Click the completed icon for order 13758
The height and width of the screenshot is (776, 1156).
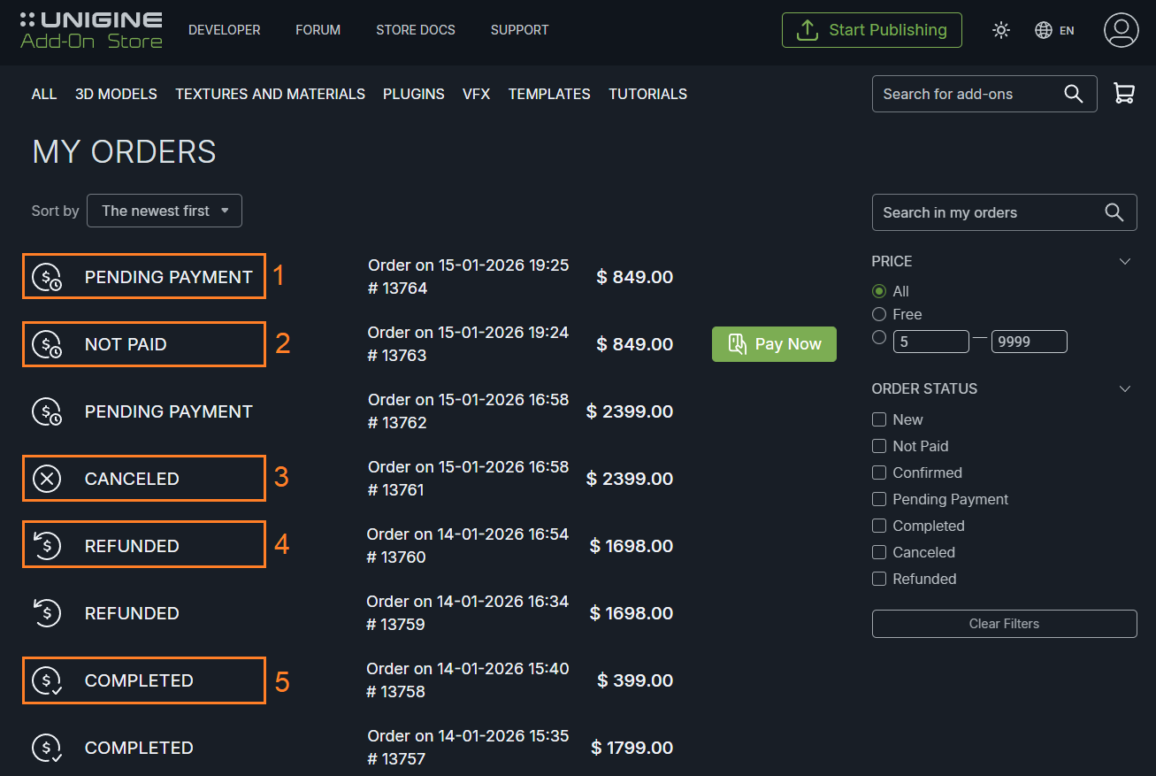[x=47, y=680]
